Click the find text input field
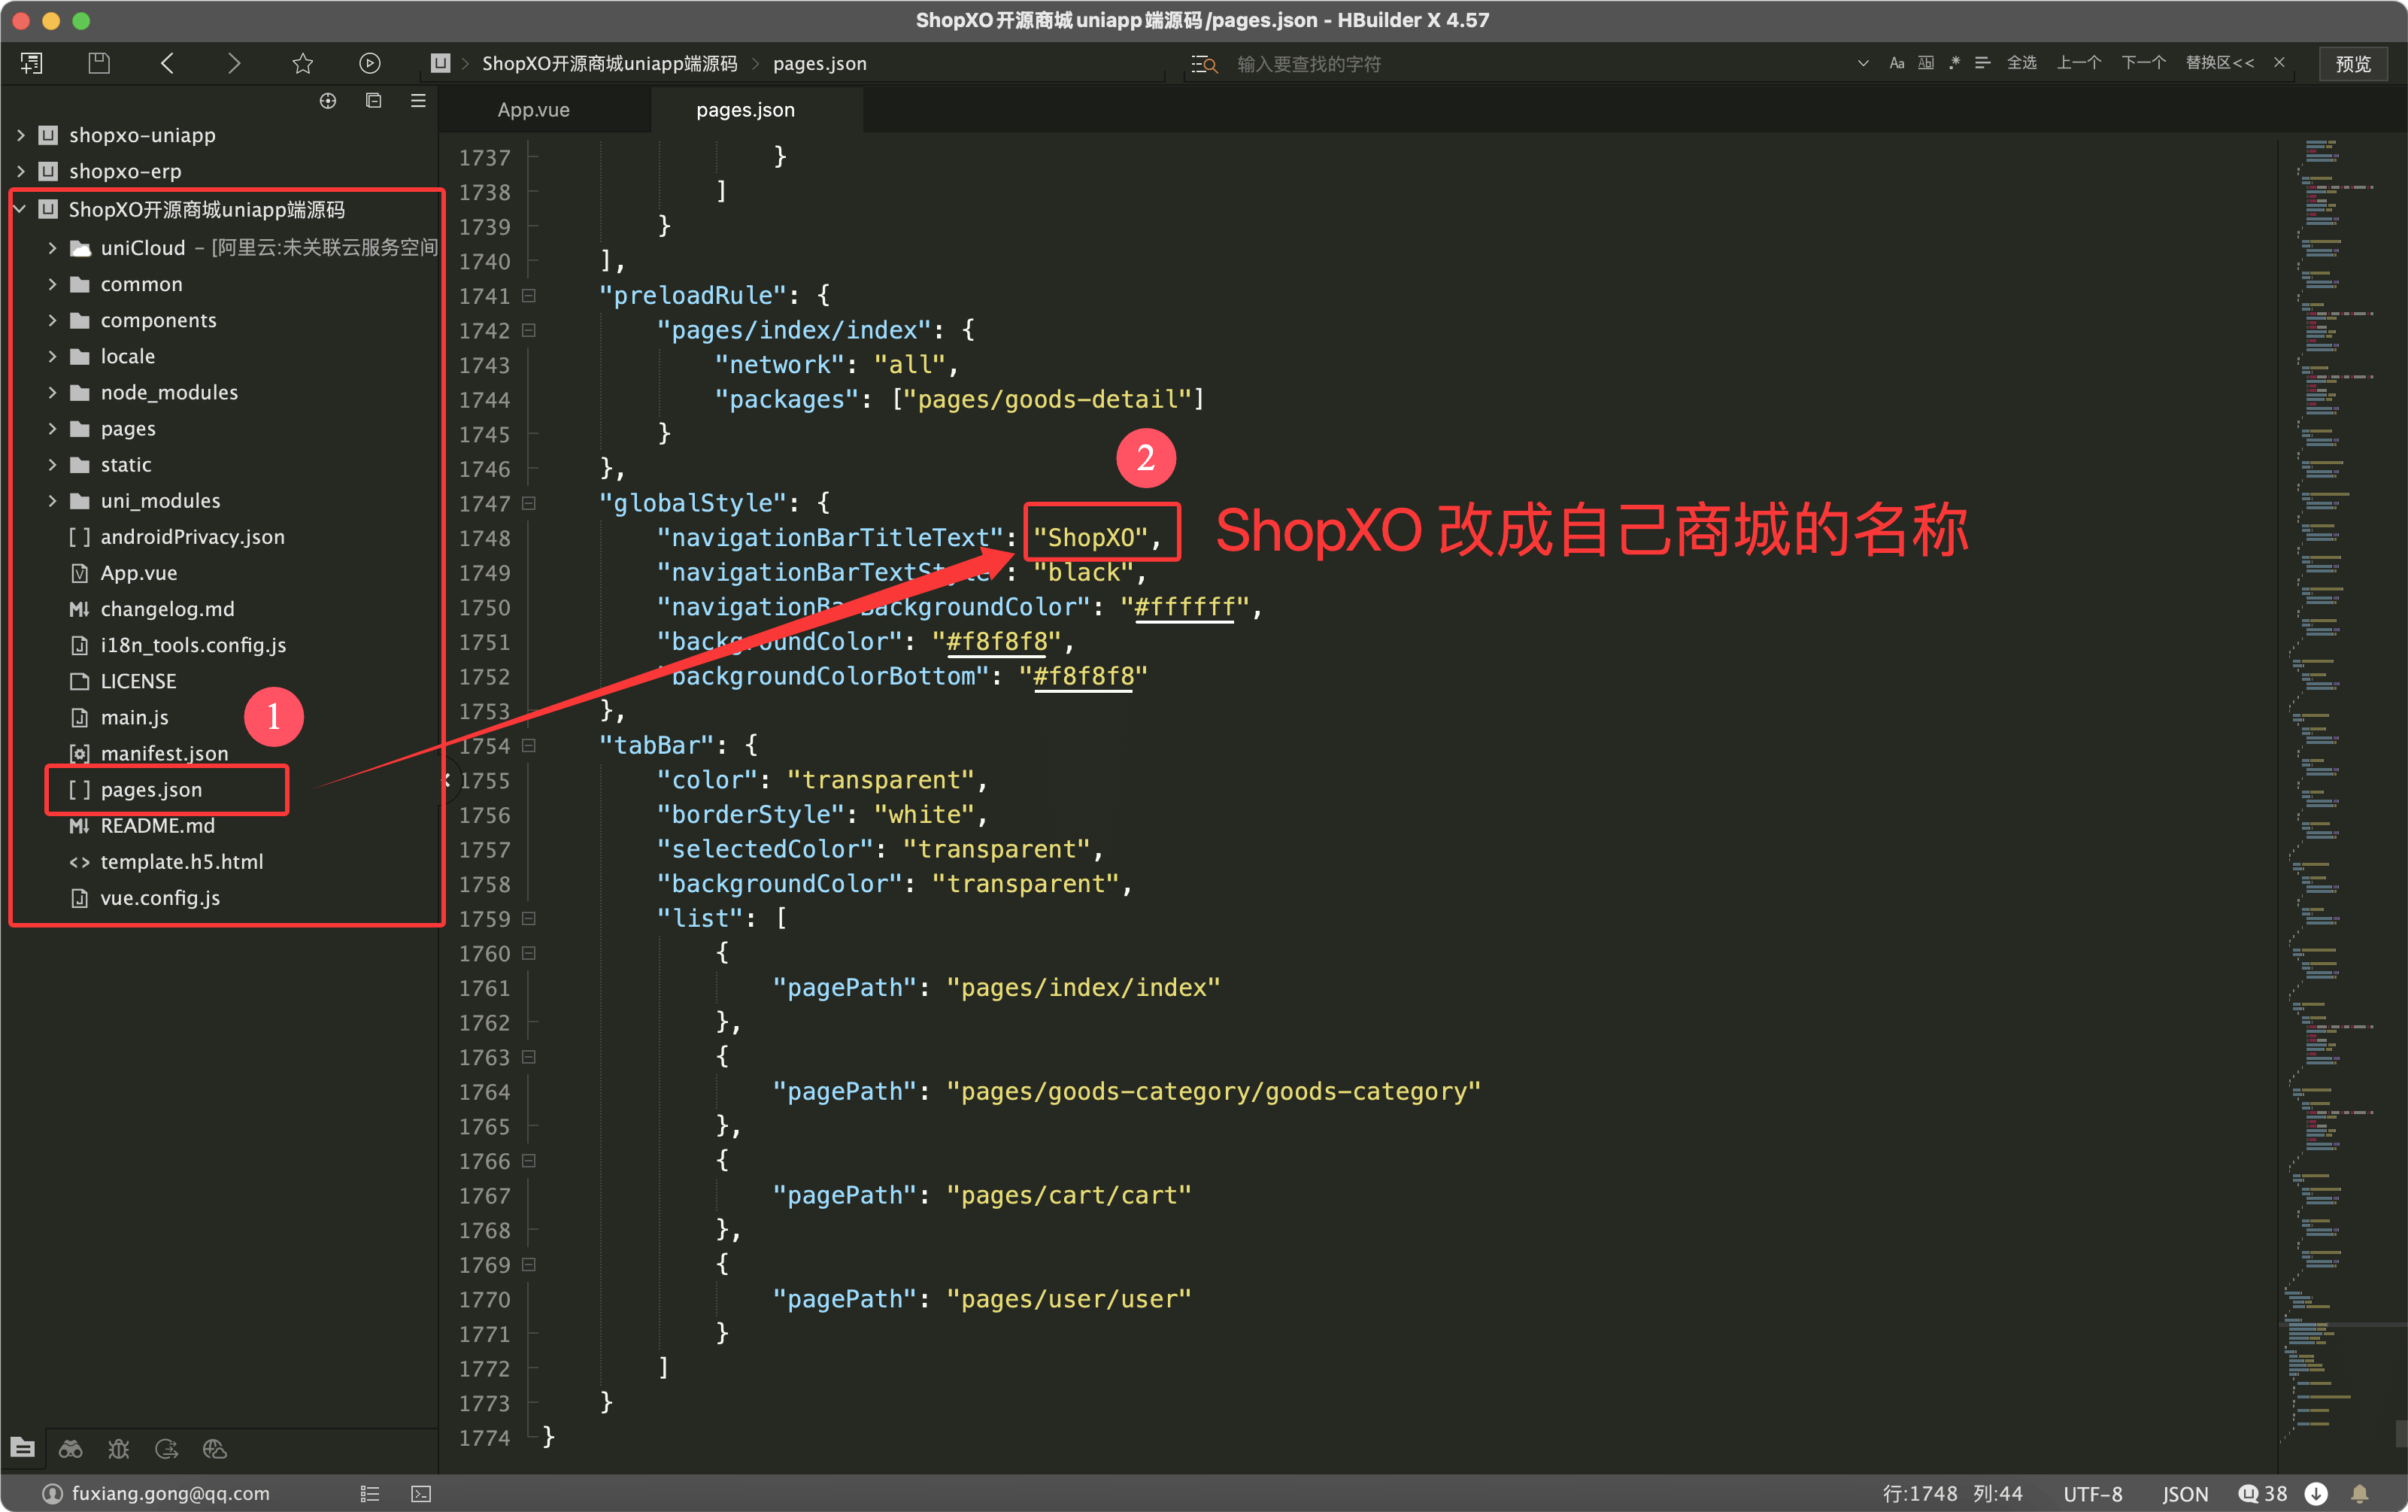The width and height of the screenshot is (2408, 1512). tap(1539, 64)
